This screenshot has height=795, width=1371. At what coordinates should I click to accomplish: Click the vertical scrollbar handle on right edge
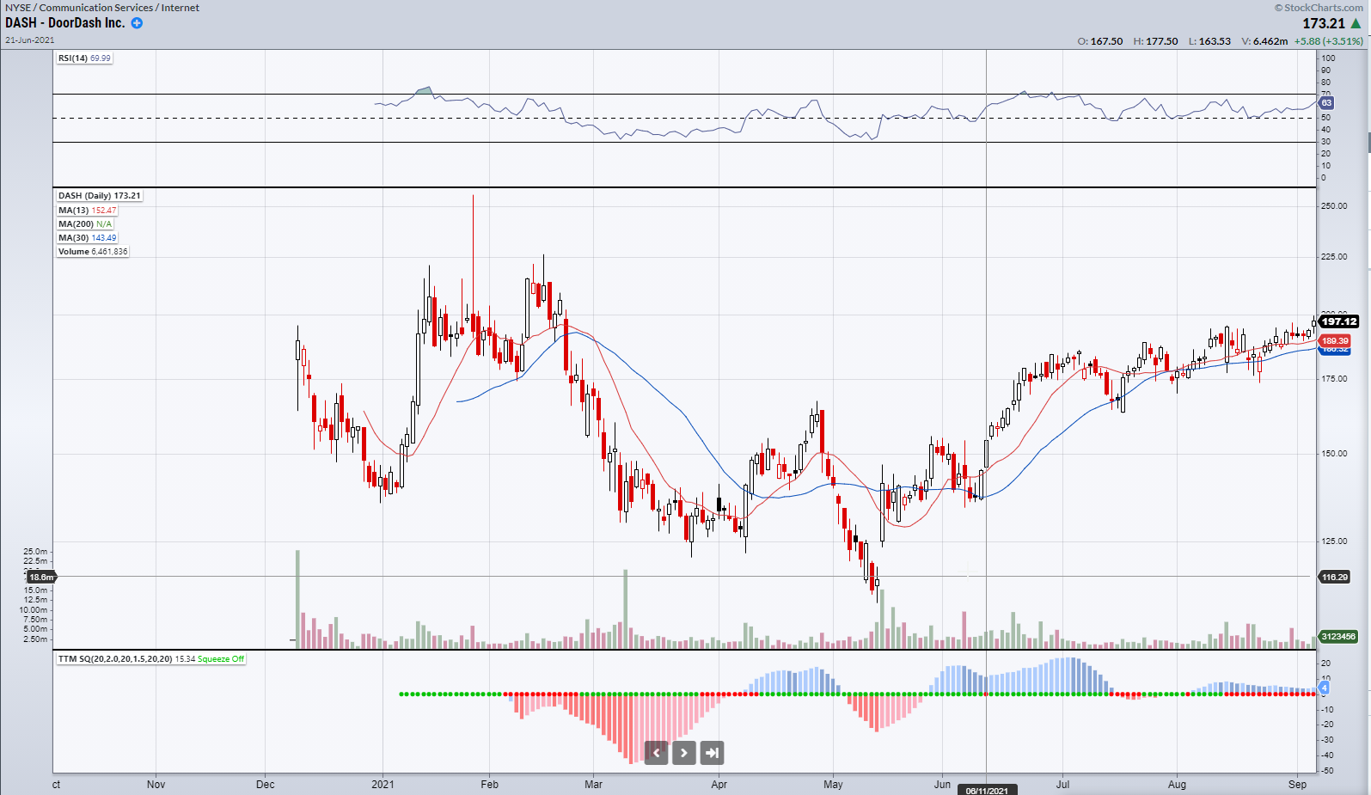[x=1368, y=143]
